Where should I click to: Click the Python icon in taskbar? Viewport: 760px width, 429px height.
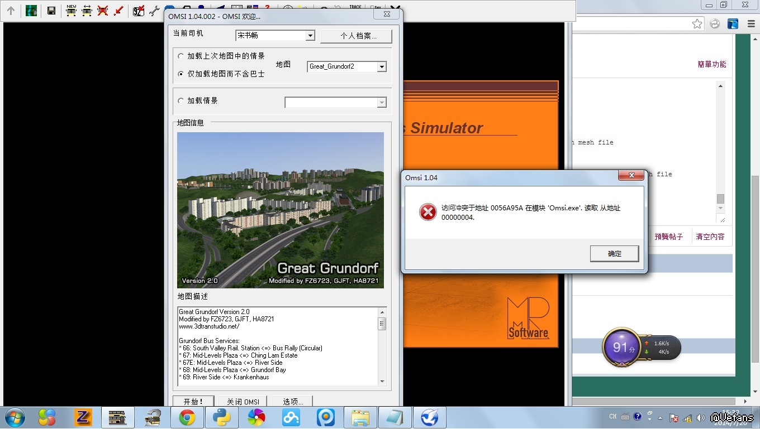pos(222,417)
